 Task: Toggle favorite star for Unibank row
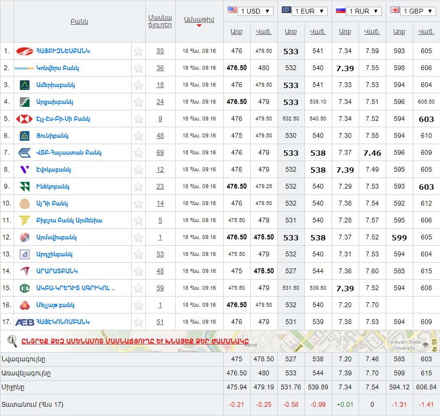coord(138,136)
